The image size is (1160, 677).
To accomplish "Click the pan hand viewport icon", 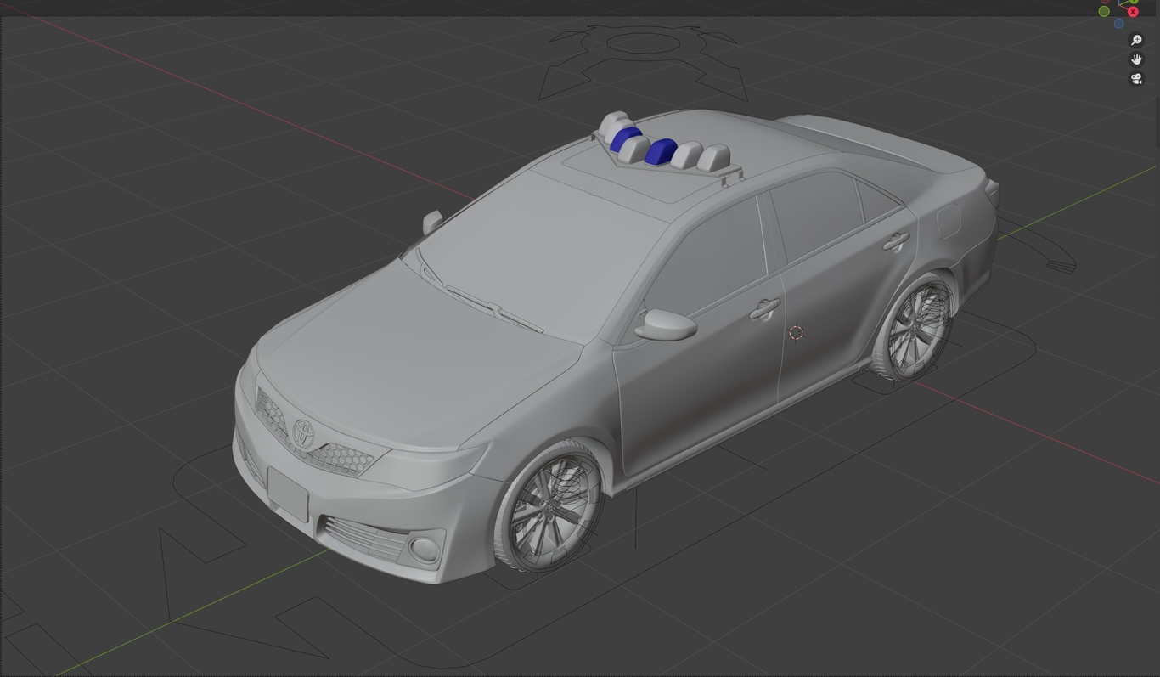I will coord(1136,59).
